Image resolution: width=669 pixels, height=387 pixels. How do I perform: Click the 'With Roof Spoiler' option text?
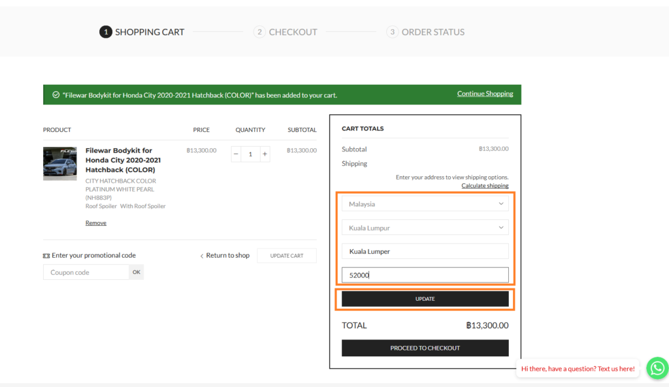click(143, 206)
